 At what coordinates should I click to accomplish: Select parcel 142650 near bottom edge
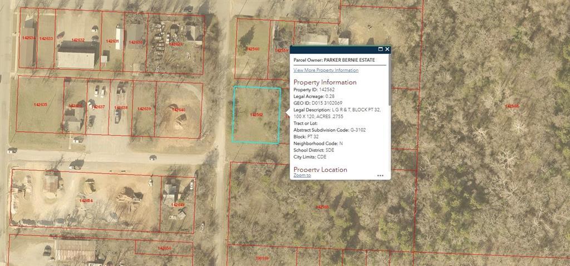[164, 248]
